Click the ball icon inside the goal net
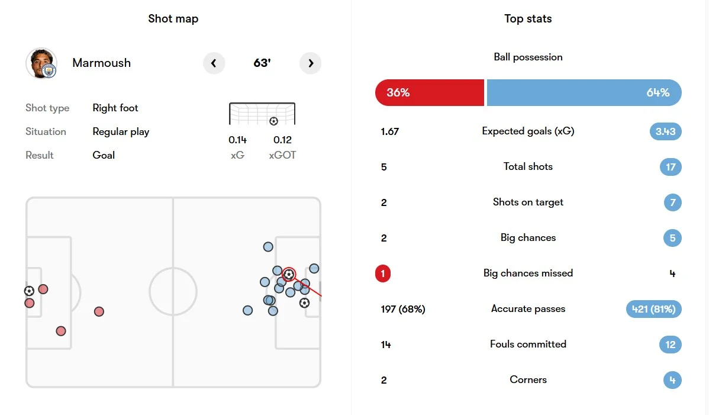Screen dimensions: 709x415 [273, 121]
